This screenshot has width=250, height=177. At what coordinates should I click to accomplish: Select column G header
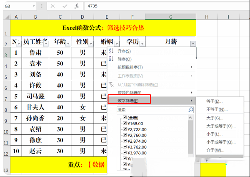click(170, 17)
